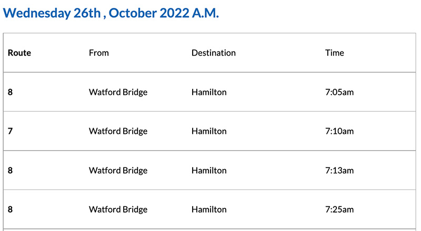421x231 pixels.
Task: Select the 7:25am departure time
Action: 339,209
